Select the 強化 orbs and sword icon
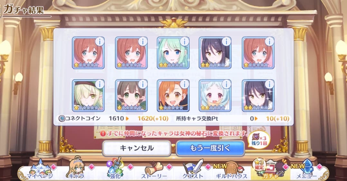 [x=115, y=169]
